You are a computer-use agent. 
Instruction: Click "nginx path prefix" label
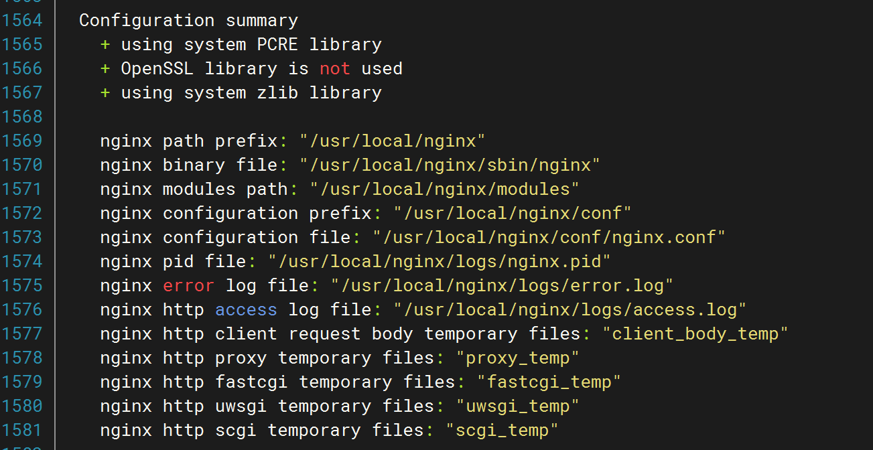(189, 141)
